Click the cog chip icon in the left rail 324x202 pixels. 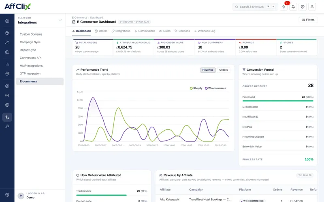click(7, 74)
